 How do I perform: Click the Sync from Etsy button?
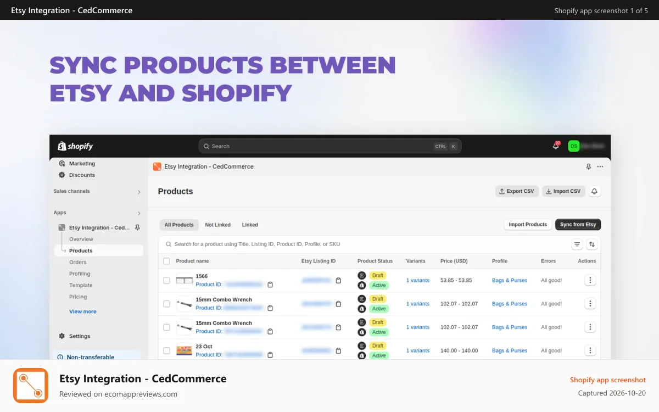(x=578, y=225)
